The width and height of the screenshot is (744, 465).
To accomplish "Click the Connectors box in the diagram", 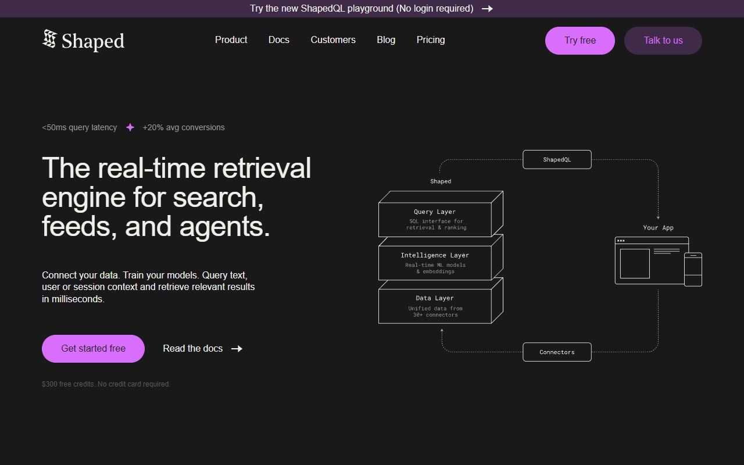I will click(x=557, y=352).
